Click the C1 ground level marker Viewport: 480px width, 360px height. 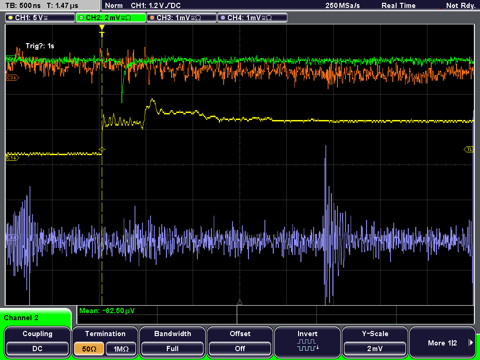12,157
